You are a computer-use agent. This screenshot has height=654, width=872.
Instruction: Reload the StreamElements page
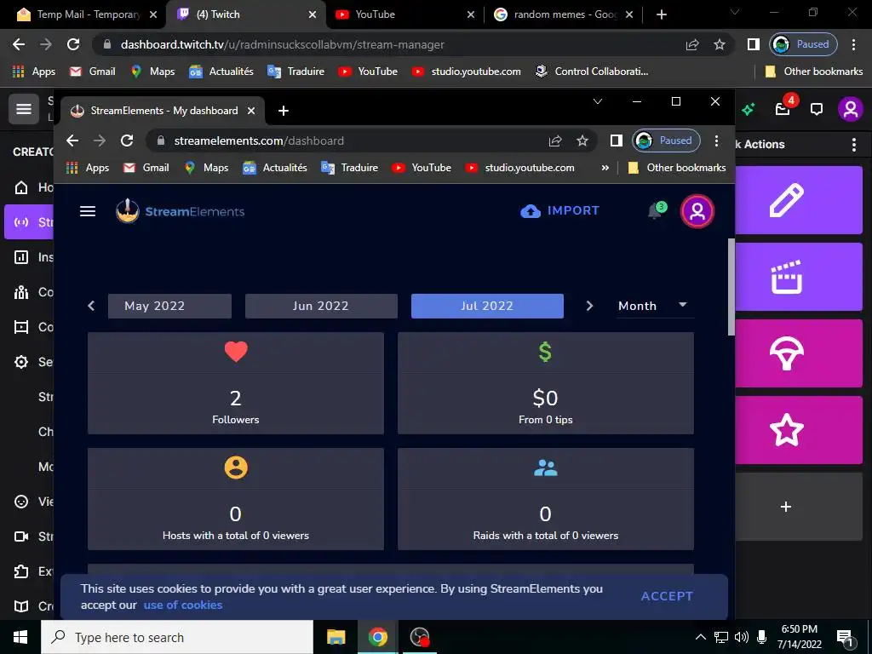(x=127, y=141)
